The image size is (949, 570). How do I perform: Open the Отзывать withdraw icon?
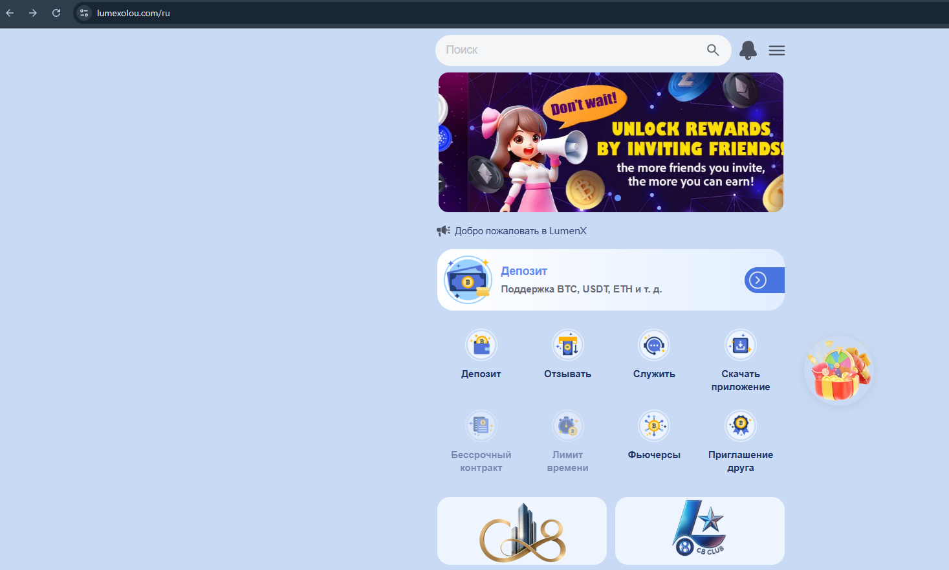click(568, 345)
